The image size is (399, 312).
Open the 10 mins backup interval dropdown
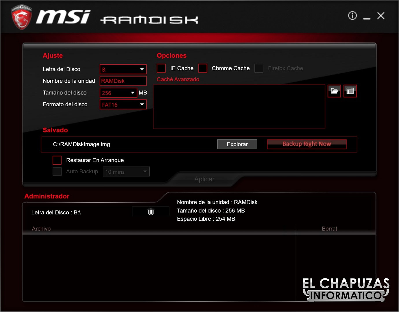point(126,172)
